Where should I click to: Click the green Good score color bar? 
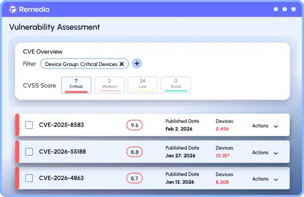pyautogui.click(x=175, y=91)
